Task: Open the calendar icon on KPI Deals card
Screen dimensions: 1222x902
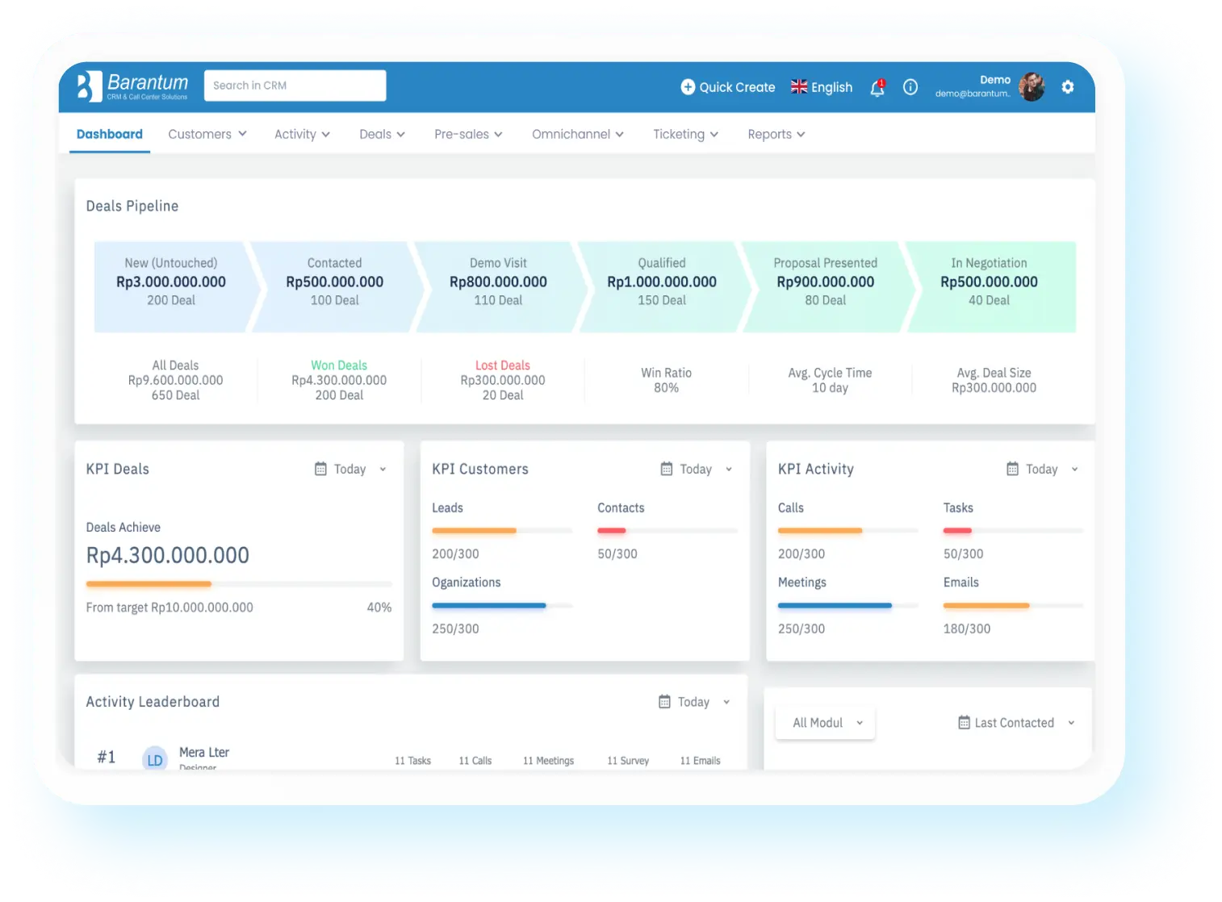Action: [x=320, y=469]
